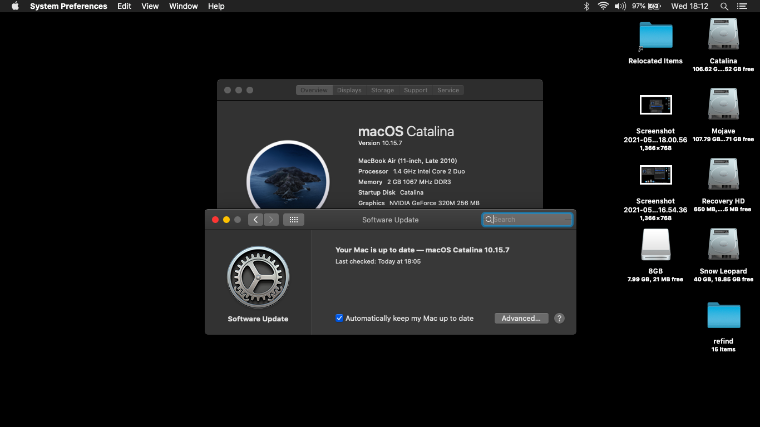Screen dimensions: 760x427
Task: Click the Processor '1.4 GHz Intel Core 2 Duo' value
Action: pos(429,171)
